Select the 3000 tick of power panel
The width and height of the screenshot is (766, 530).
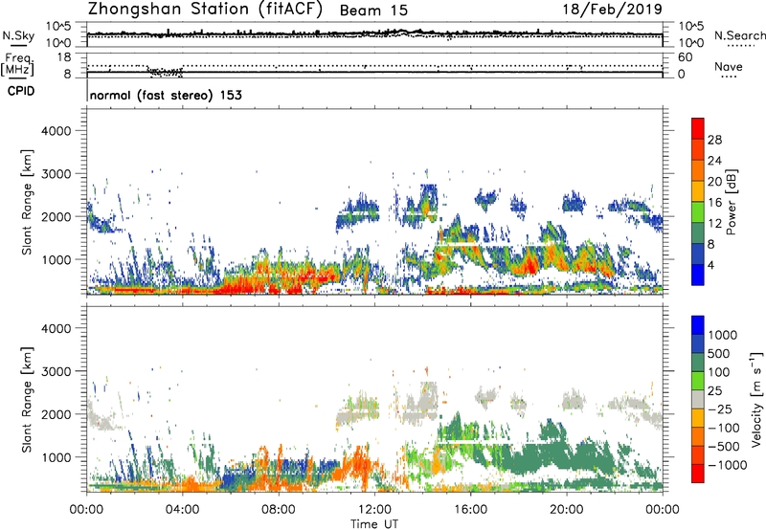click(x=56, y=174)
